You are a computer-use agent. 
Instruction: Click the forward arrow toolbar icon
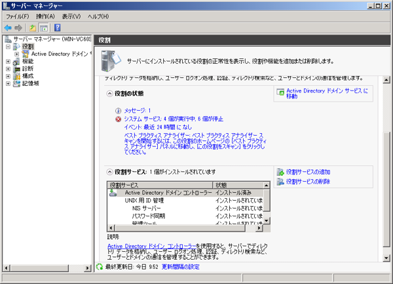pos(18,28)
